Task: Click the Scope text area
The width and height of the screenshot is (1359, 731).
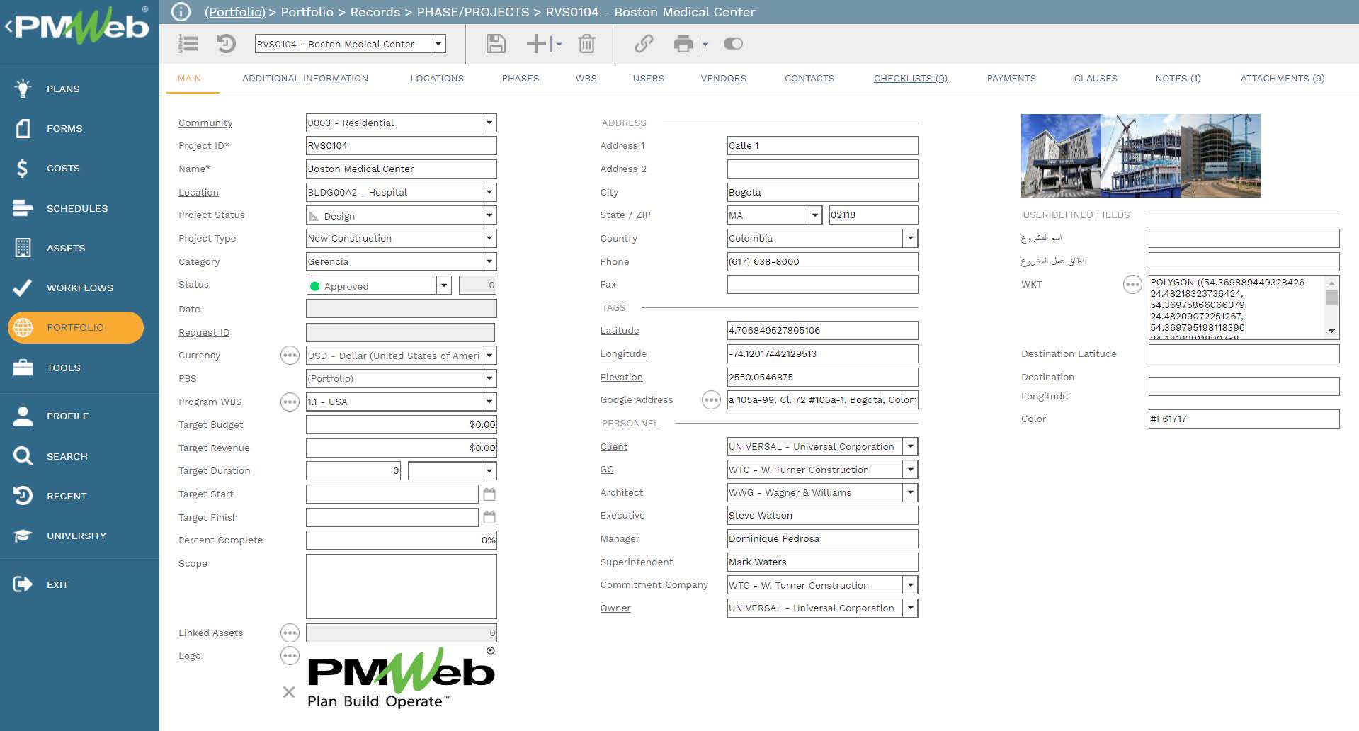Action: tap(401, 586)
